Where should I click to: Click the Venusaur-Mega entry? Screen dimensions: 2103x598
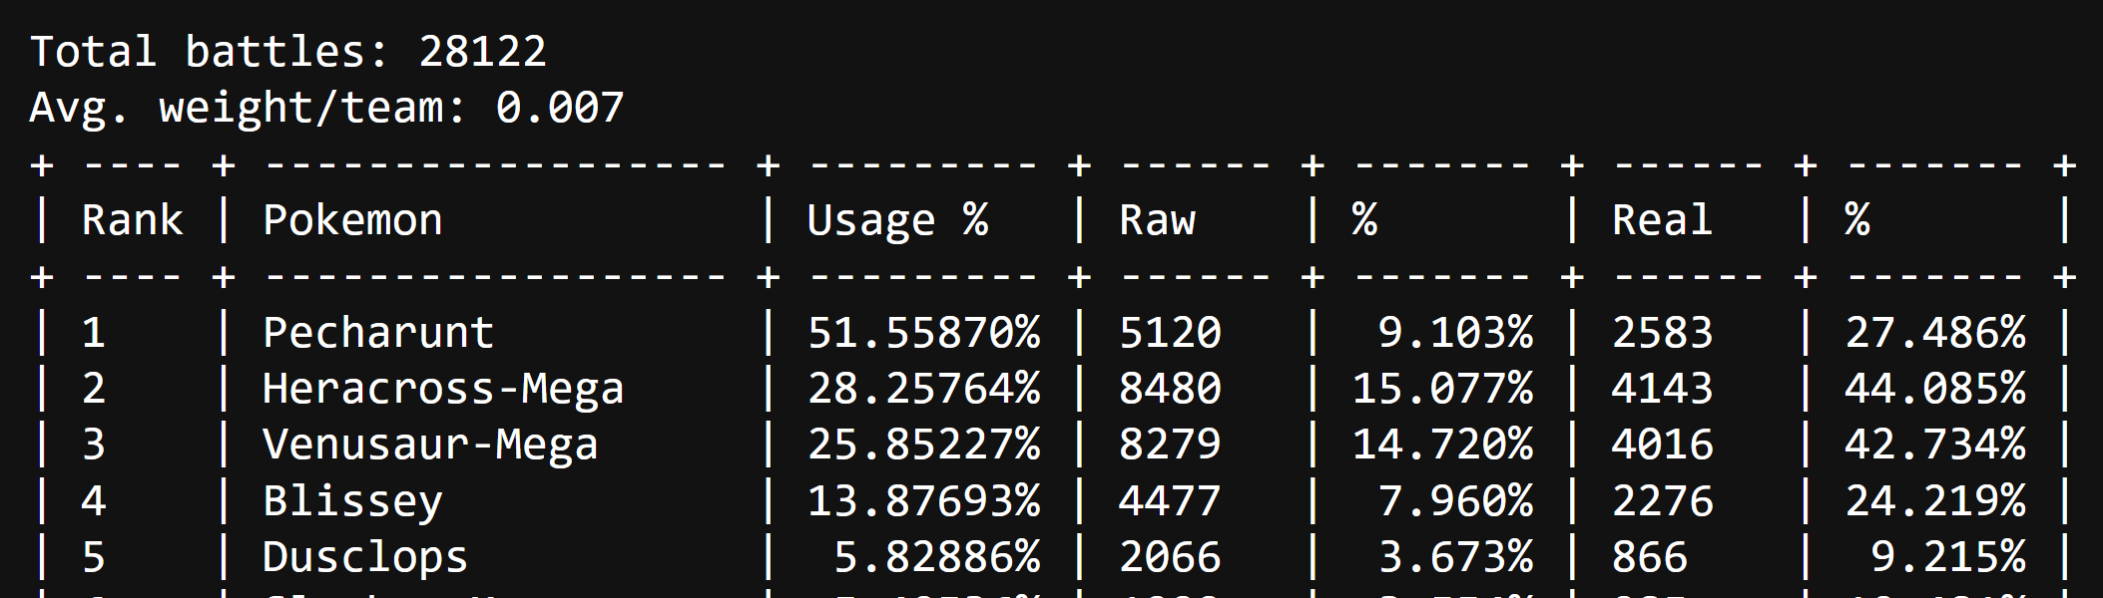[430, 445]
